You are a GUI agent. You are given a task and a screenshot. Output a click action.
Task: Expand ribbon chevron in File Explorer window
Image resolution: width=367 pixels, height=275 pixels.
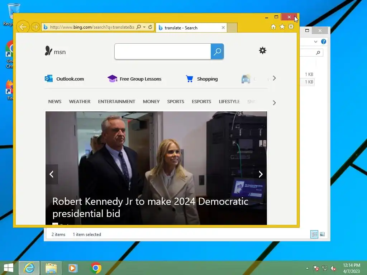(x=316, y=42)
